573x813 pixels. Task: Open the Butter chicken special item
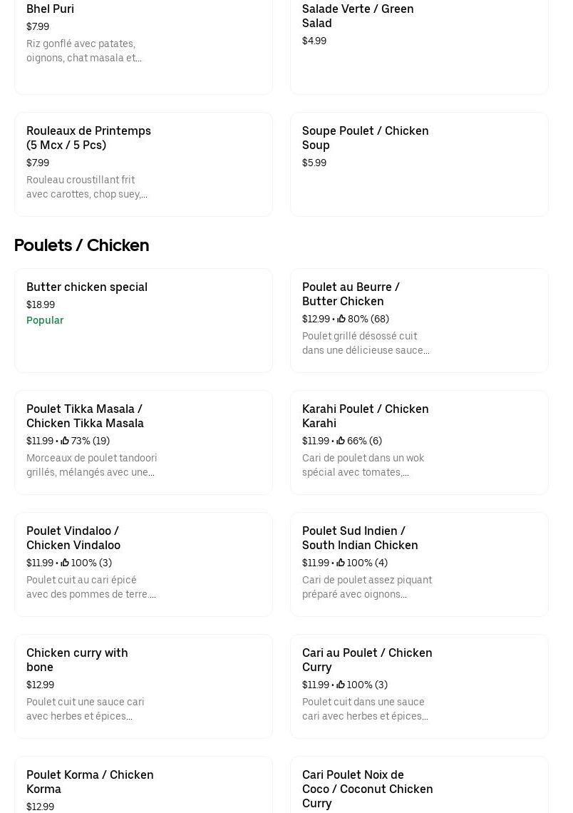pos(87,287)
